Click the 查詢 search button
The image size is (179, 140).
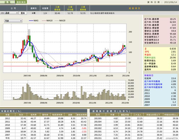point(23,13)
